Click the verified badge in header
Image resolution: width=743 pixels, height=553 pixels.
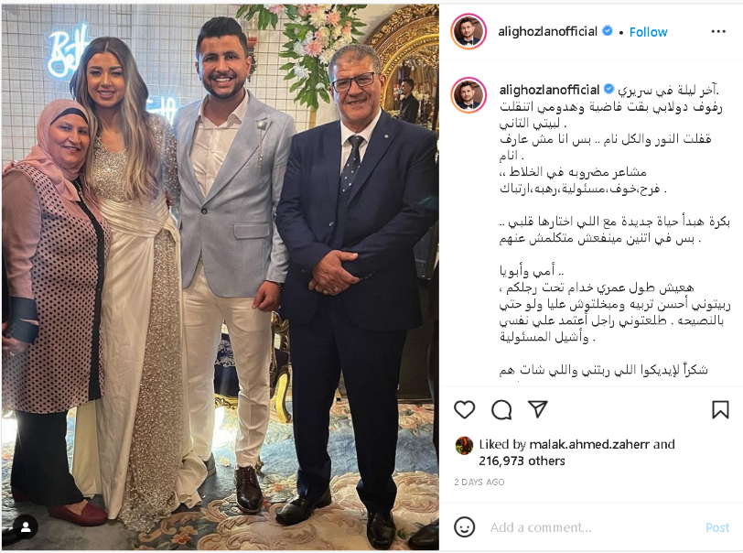607,31
